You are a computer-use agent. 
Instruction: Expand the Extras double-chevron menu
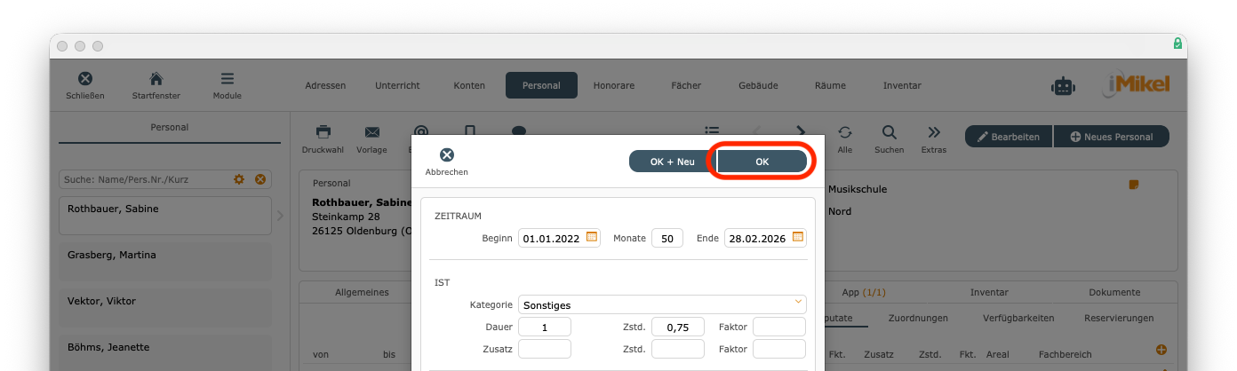click(x=933, y=132)
